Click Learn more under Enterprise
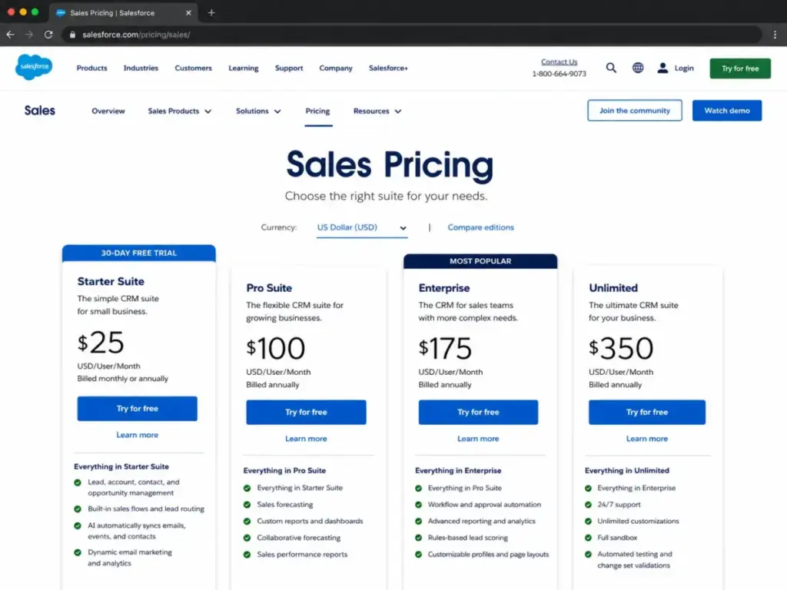The width and height of the screenshot is (787, 590). (478, 439)
